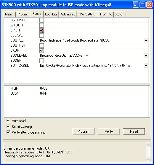Open the HW Settings tab

pos(88,14)
